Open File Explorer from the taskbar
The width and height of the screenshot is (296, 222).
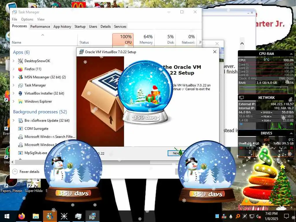coord(36,216)
